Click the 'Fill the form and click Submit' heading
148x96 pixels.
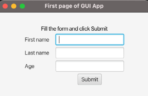click(74, 29)
